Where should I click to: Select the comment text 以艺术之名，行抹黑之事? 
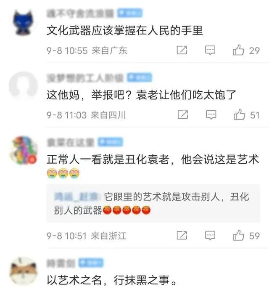[x=111, y=280]
